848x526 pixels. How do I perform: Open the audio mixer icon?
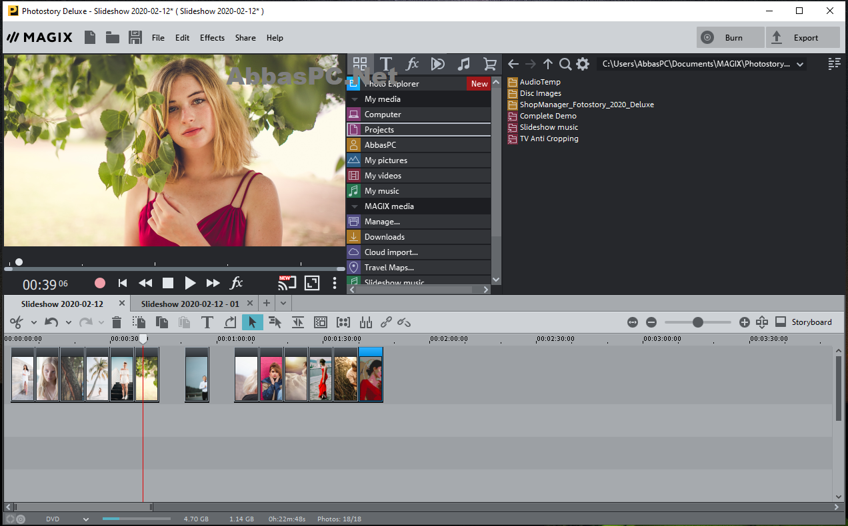click(x=365, y=322)
